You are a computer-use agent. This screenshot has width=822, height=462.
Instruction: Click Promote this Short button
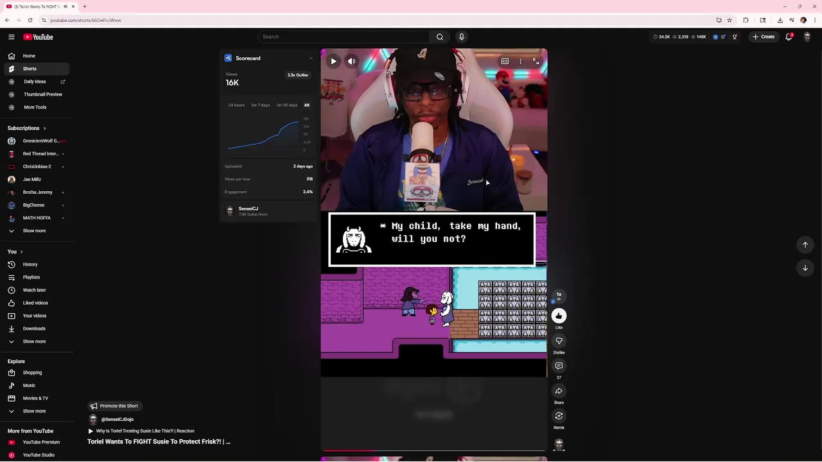pyautogui.click(x=114, y=406)
